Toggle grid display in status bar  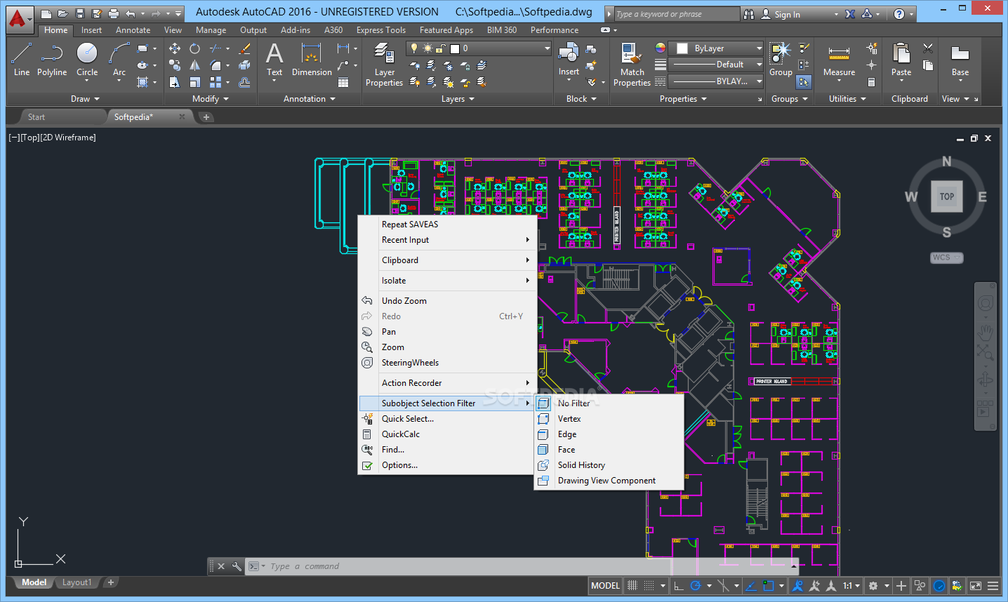(632, 586)
